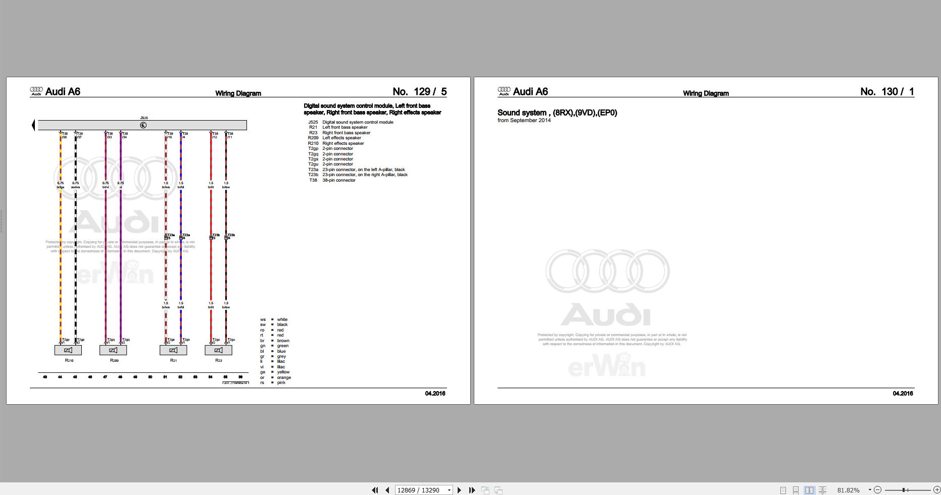Click the left-pointing continuation arrow beside J525
The height and width of the screenshot is (495, 941).
pyautogui.click(x=33, y=125)
